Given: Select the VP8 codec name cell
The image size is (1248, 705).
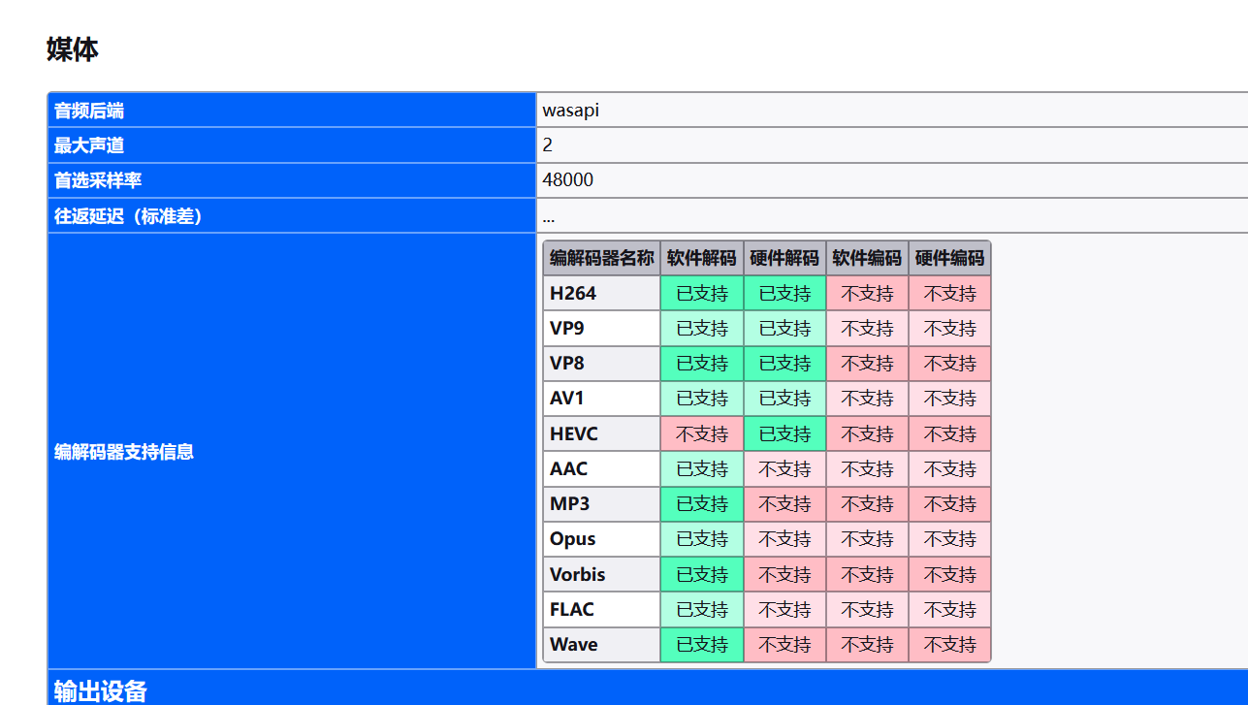Looking at the screenshot, I should click(x=602, y=364).
